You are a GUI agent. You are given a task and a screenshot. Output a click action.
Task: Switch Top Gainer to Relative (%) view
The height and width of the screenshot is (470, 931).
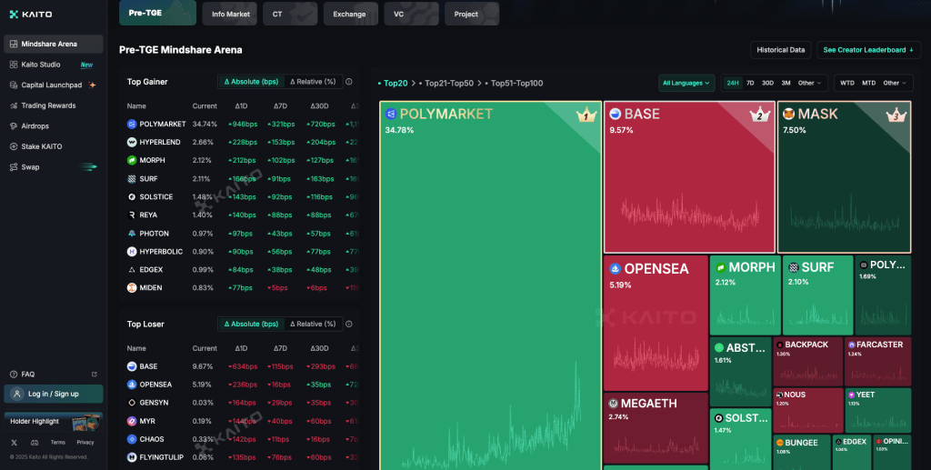[313, 82]
